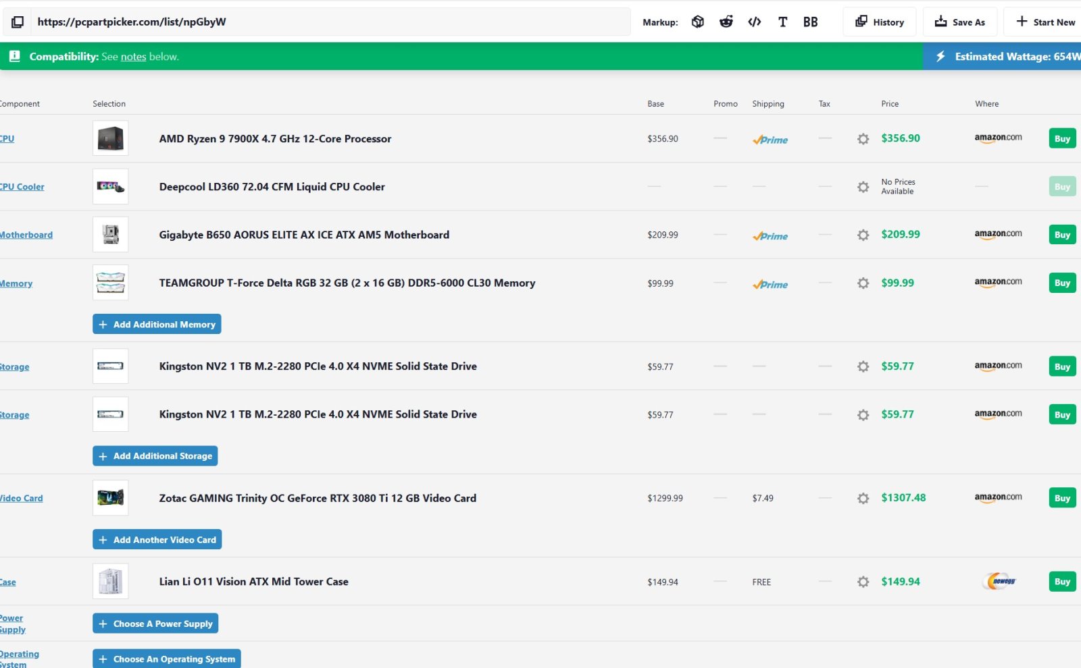Image resolution: width=1081 pixels, height=668 pixels.
Task: Buy the Lian Li O11 Vision case
Action: pos(1062,582)
